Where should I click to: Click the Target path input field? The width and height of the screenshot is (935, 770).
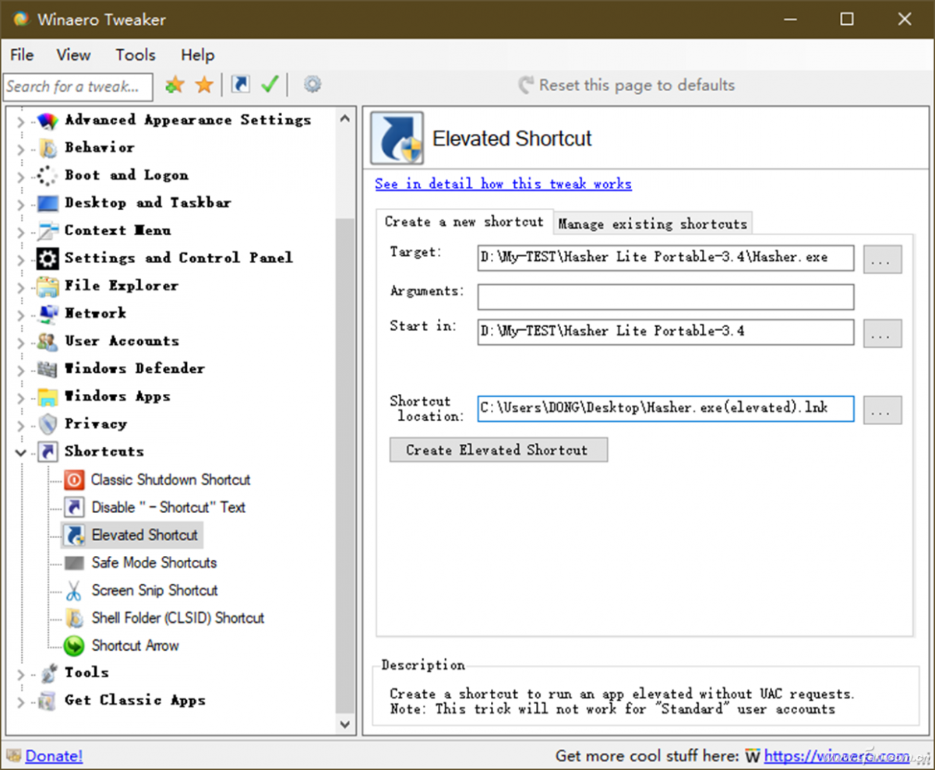click(x=665, y=257)
